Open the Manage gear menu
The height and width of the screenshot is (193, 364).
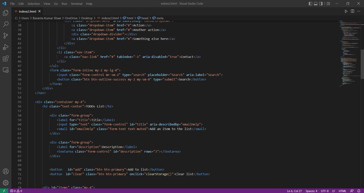click(x=5, y=183)
